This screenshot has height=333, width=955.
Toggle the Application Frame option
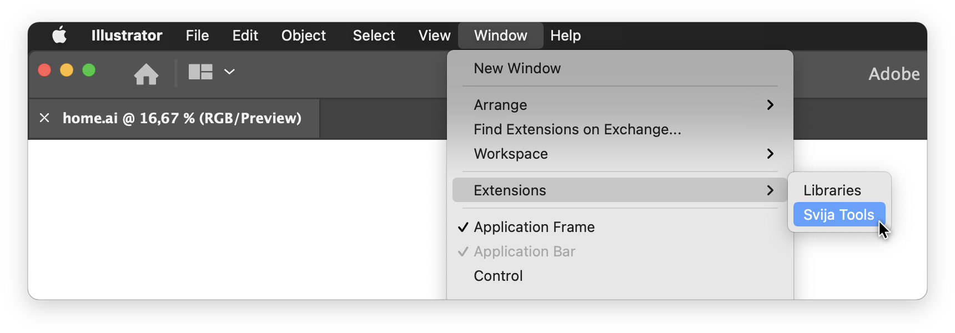coord(534,227)
